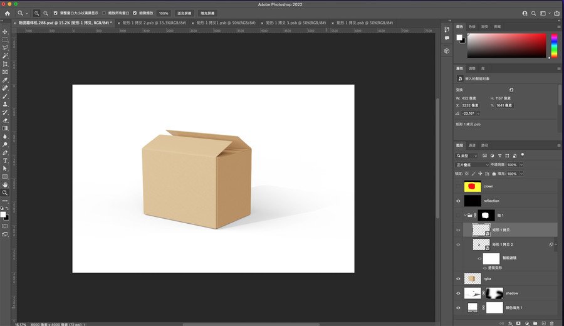
Task: Switch to the 调整 tab
Action: (x=472, y=68)
